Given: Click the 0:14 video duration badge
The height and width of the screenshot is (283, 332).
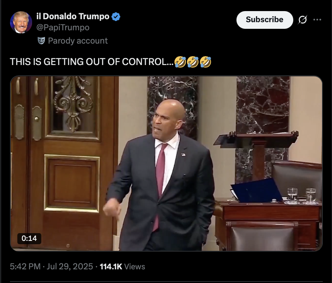Looking at the screenshot, I should coord(29,238).
